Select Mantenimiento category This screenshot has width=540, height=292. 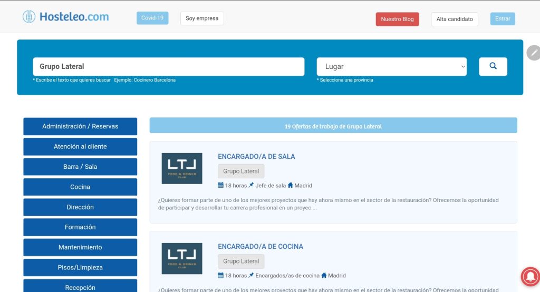point(80,247)
